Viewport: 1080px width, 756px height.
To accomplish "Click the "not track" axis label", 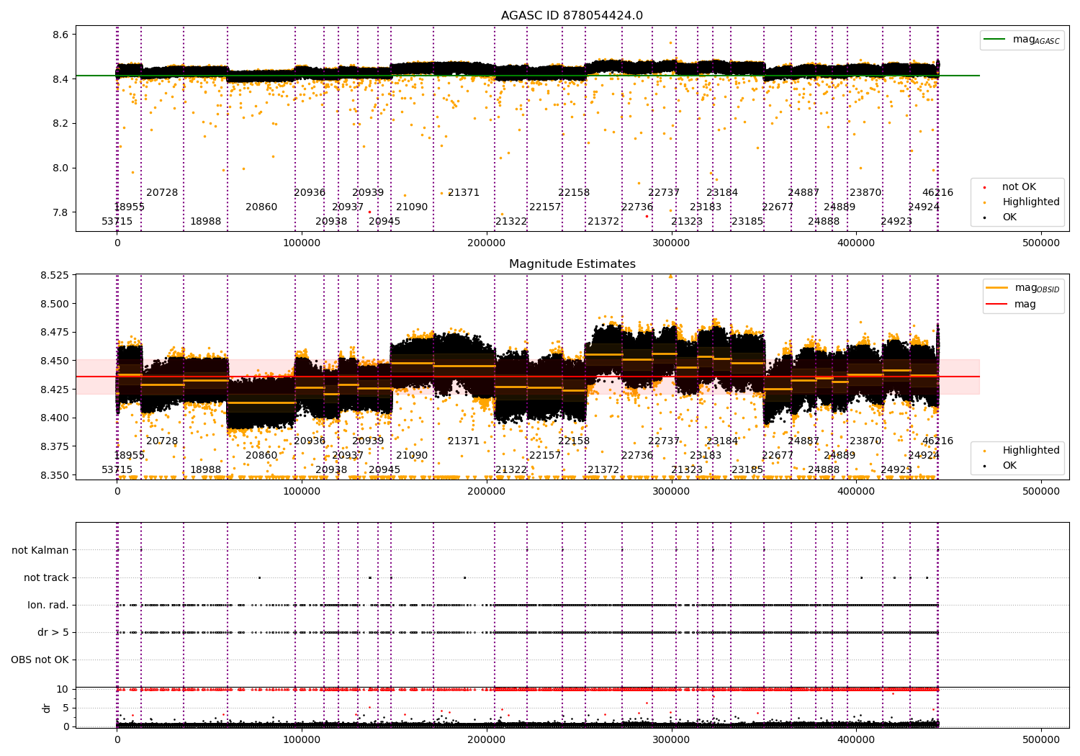I will click(x=46, y=577).
